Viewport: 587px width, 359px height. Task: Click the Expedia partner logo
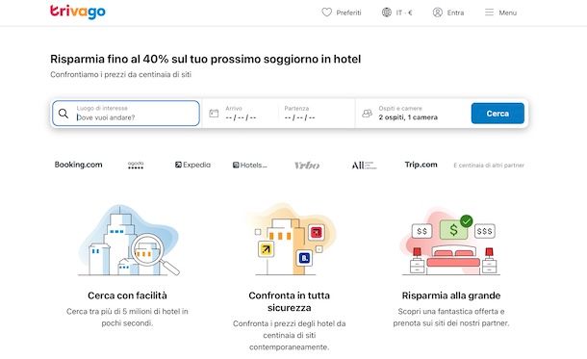[x=192, y=165]
